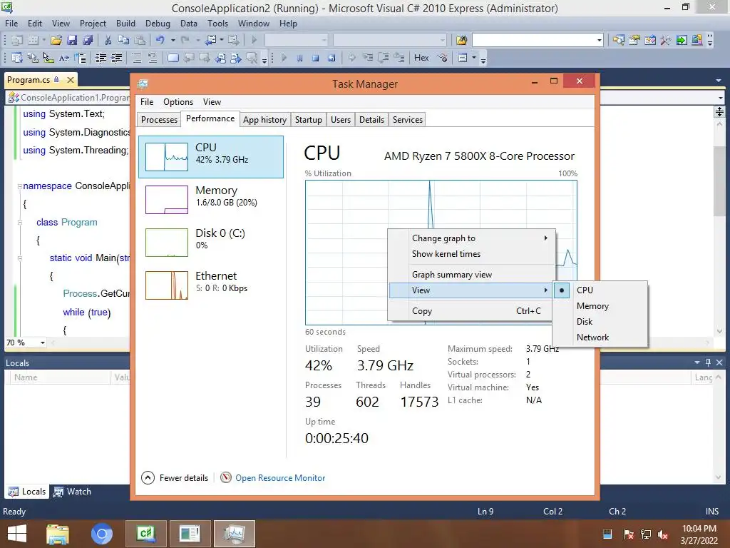730x548 pixels.
Task: Cut selection with the scissors icon
Action: pos(108,40)
